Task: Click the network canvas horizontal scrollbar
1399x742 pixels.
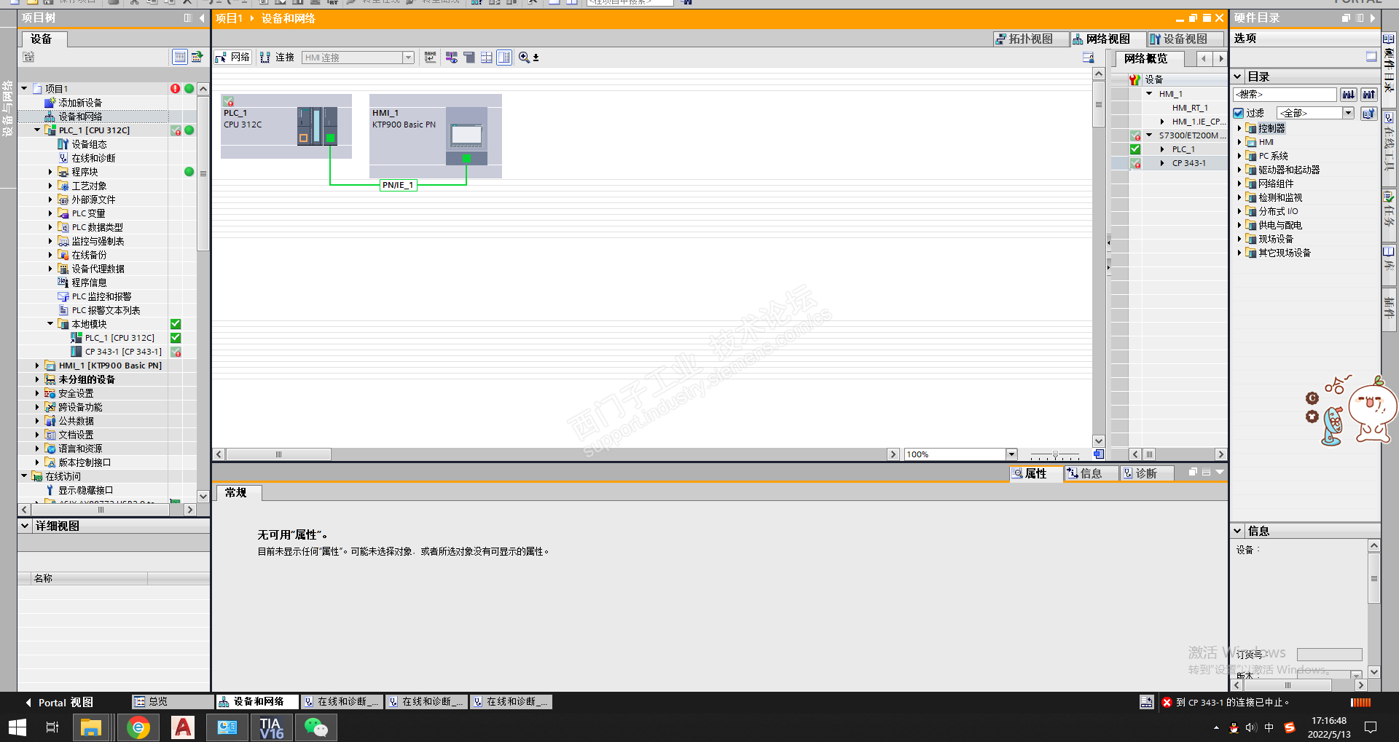Action: coord(278,454)
